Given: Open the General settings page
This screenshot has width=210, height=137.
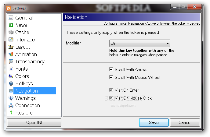Looking at the screenshot, I should (x=24, y=18).
